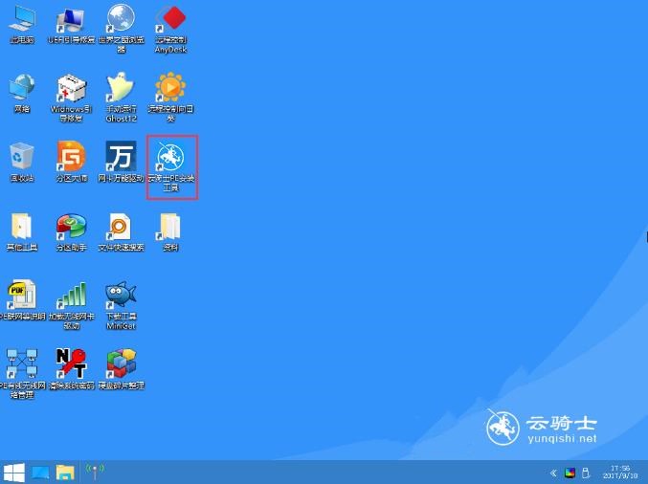Screen dimensions: 648x484
Task: Launch 加载无线网卡驱动 signal bars icon
Action: (72, 305)
